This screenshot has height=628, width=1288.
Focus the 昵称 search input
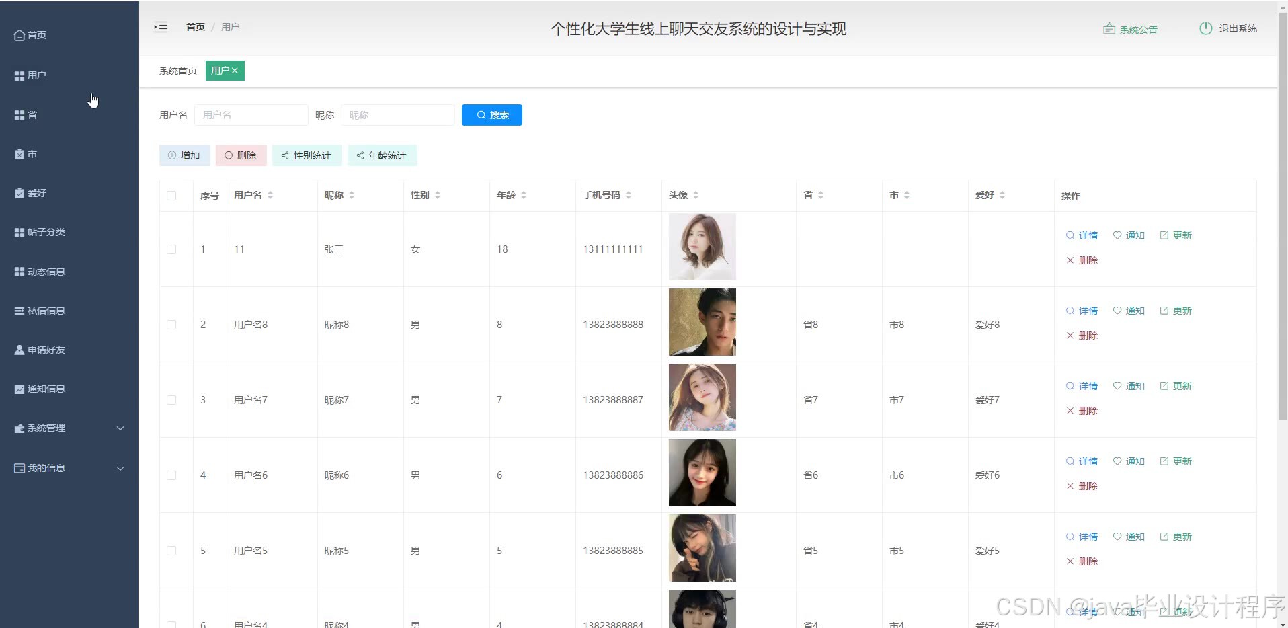coord(397,115)
